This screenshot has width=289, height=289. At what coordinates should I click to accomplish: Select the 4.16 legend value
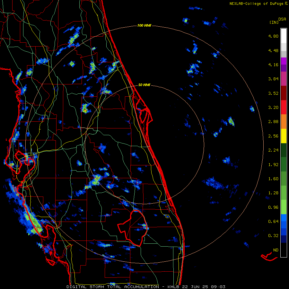pos(273,65)
